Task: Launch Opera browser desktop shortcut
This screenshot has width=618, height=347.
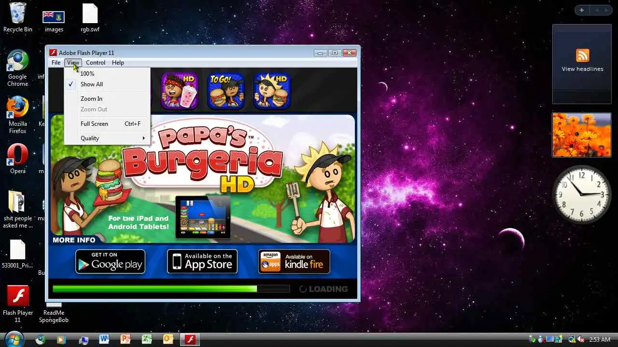Action: click(18, 159)
